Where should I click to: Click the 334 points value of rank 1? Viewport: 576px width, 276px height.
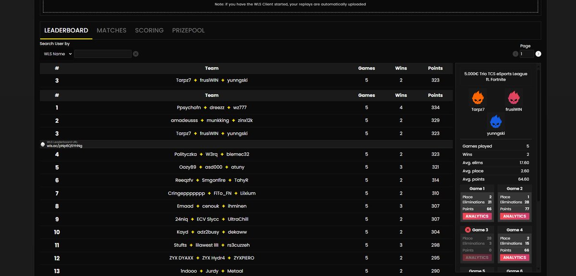(435, 107)
